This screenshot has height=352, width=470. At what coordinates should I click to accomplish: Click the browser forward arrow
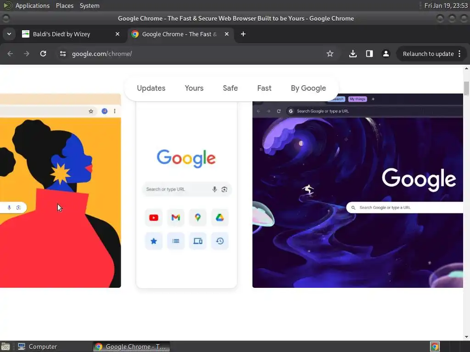(x=27, y=54)
